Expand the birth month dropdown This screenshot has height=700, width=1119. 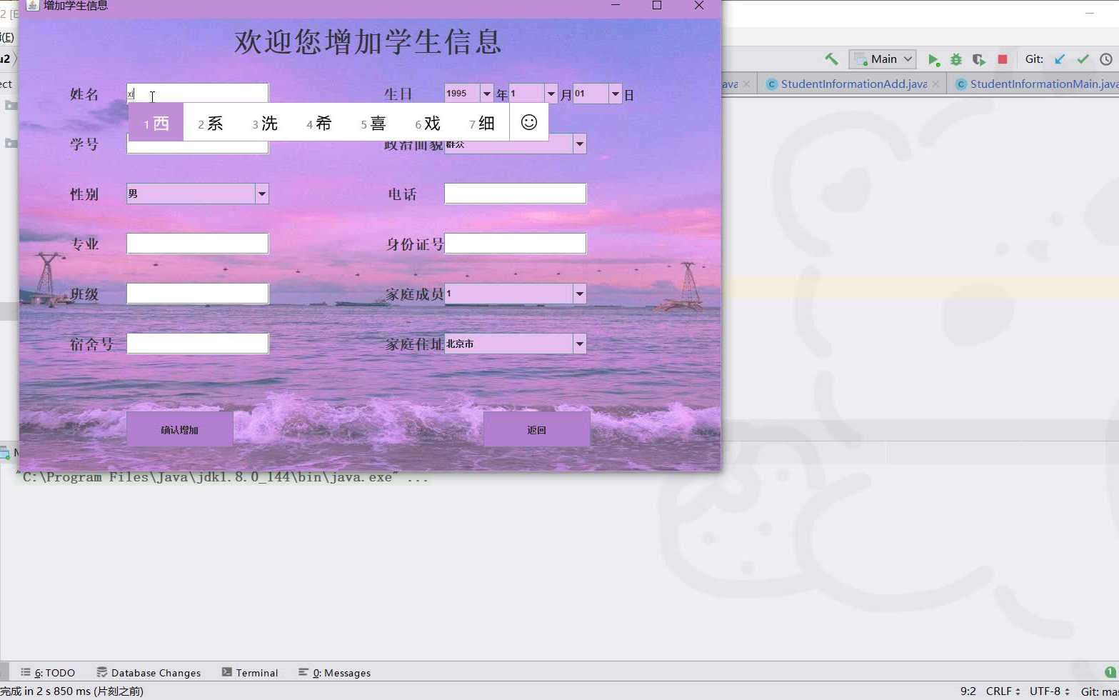pos(551,94)
